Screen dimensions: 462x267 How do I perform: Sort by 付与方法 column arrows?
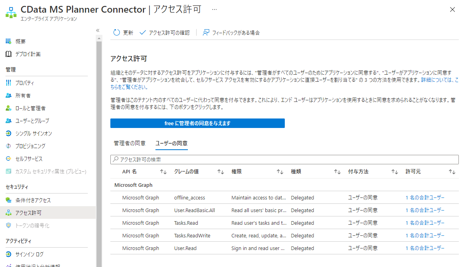pos(395,172)
